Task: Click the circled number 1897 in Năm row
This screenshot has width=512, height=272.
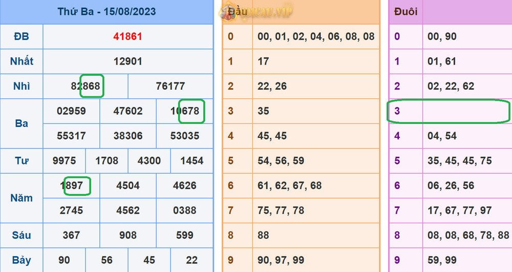Action: [x=71, y=185]
